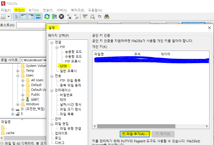Collapse the 전송 node in settings tree

point(52,76)
